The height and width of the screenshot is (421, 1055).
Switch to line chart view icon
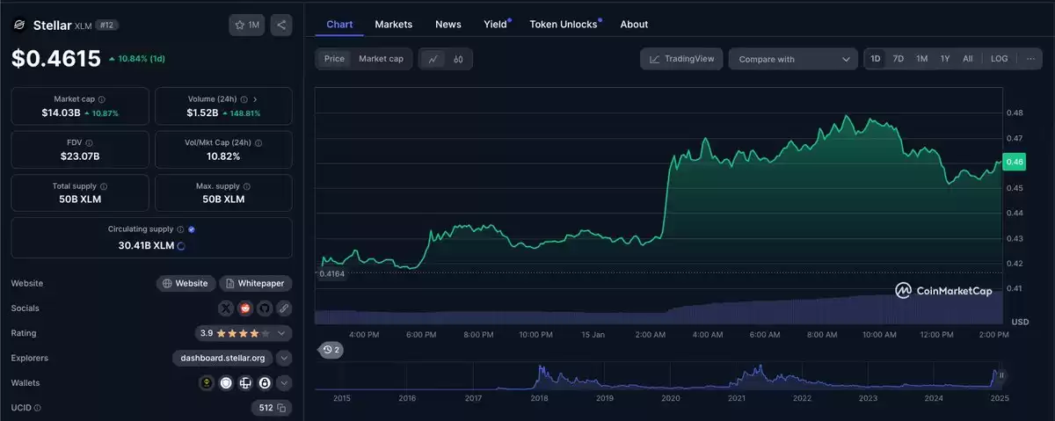click(433, 59)
